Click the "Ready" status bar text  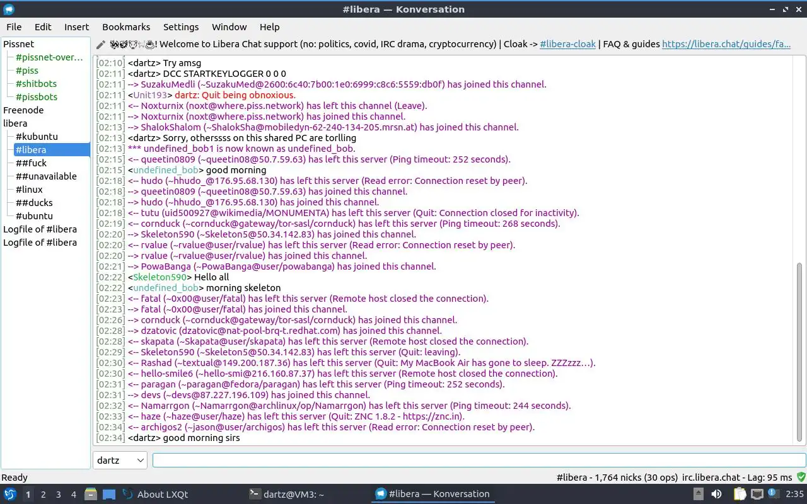[15, 478]
